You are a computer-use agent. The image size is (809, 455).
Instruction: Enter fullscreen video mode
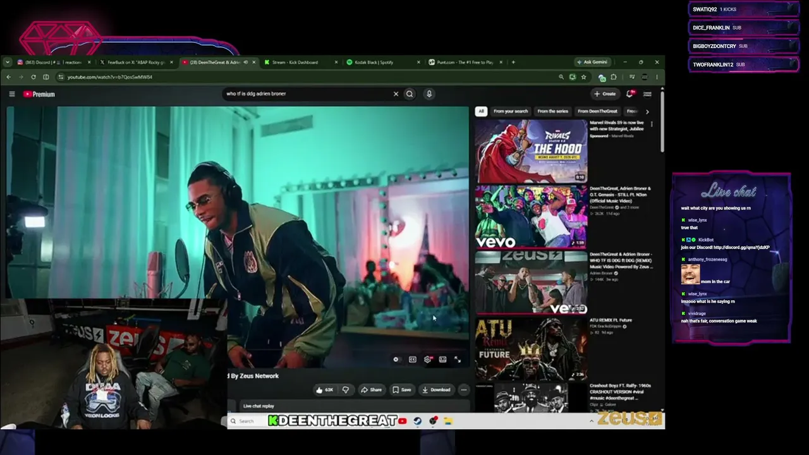[458, 360]
